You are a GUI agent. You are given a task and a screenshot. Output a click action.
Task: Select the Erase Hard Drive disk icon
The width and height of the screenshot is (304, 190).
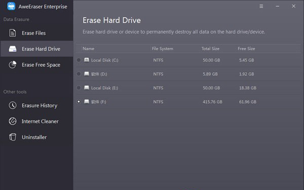13,49
